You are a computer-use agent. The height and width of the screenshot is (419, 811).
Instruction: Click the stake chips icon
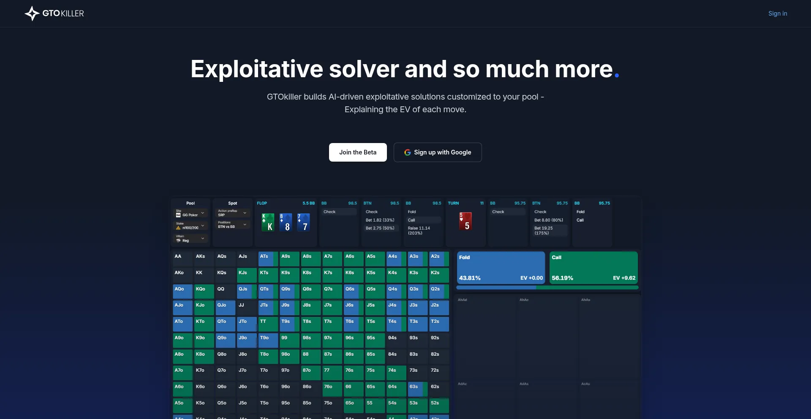(178, 228)
